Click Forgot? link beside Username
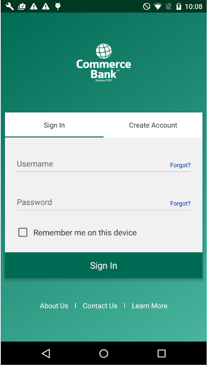This screenshot has height=365, width=207. pos(180,165)
